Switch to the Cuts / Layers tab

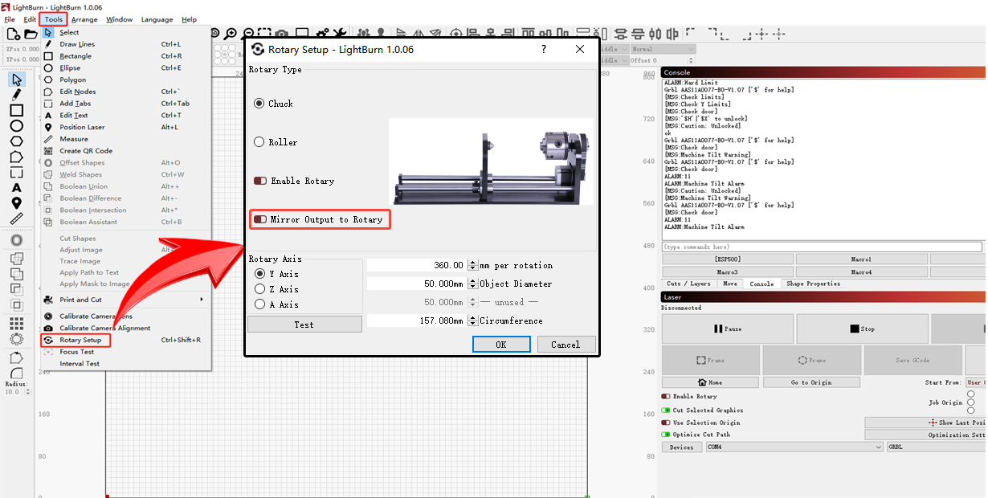click(688, 284)
